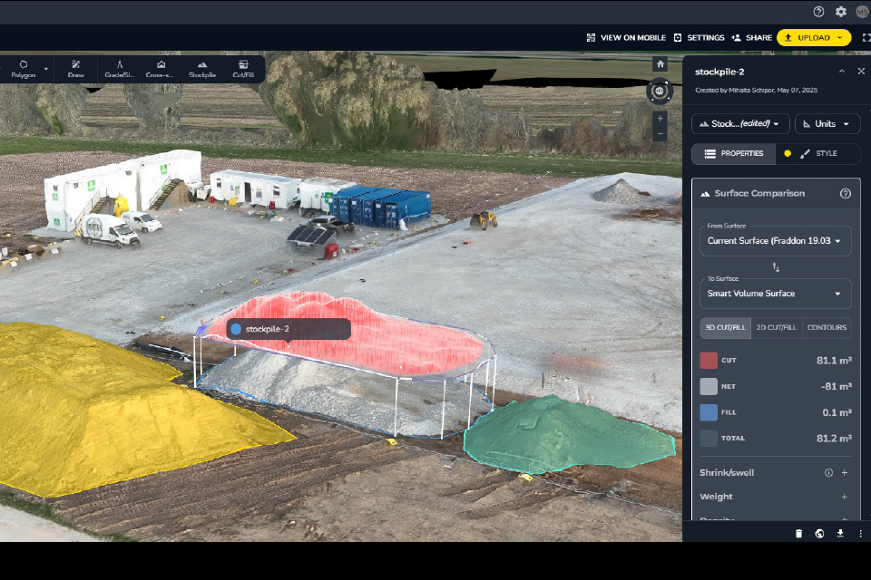Select the Stockpile measurement tool
The height and width of the screenshot is (580, 871).
202,69
